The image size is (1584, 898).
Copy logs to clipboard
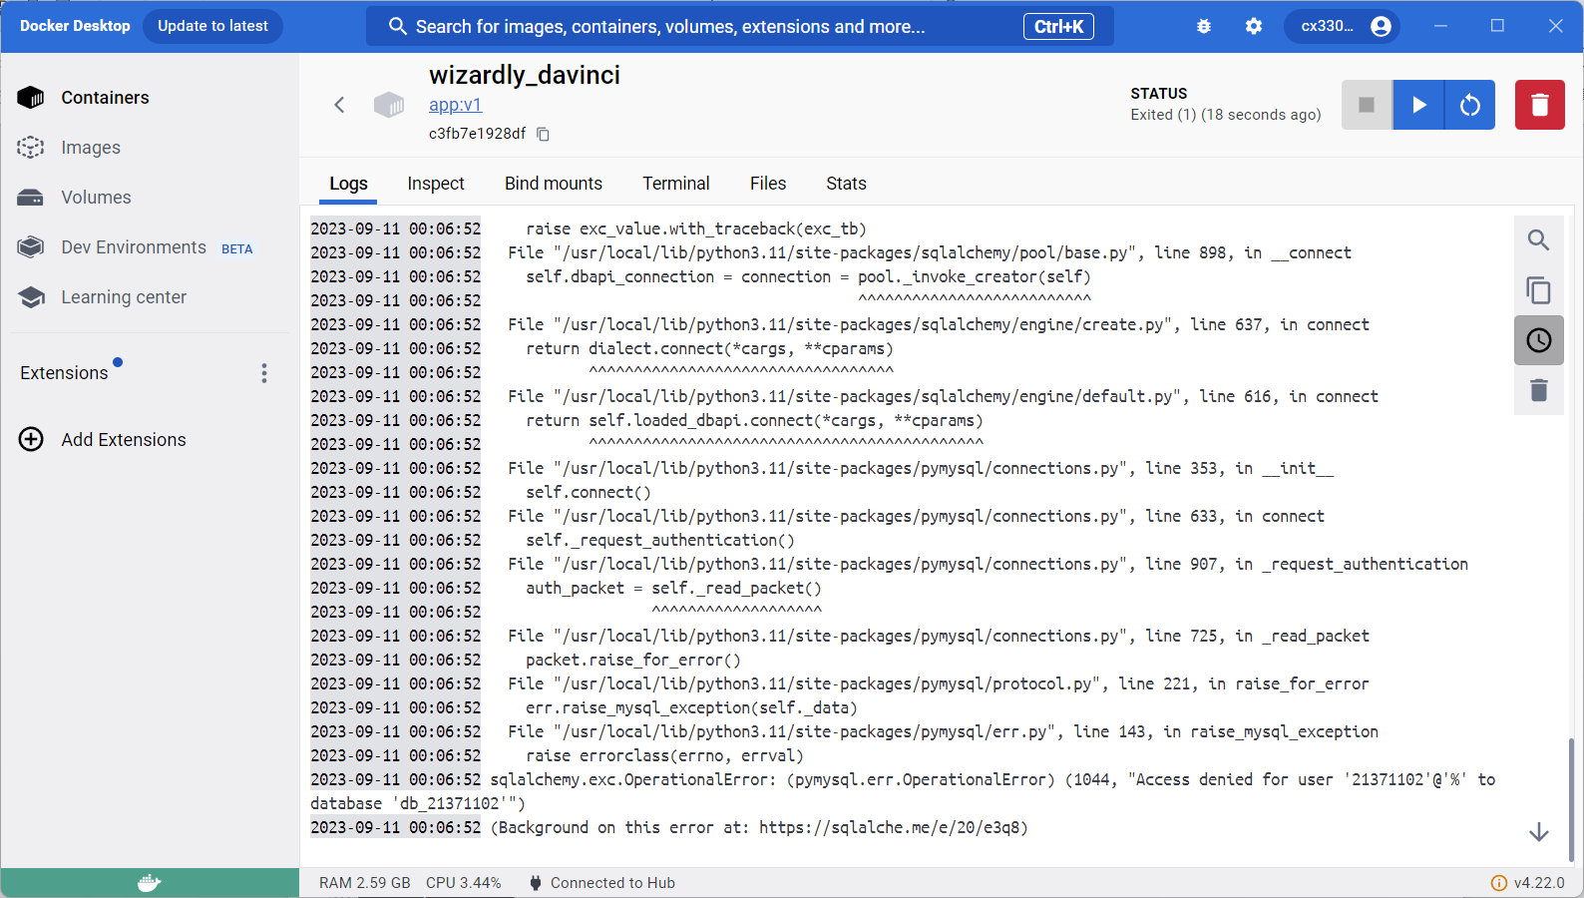tap(1539, 290)
